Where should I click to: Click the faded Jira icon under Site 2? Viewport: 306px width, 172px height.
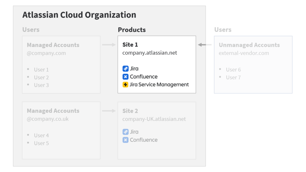pyautogui.click(x=126, y=132)
